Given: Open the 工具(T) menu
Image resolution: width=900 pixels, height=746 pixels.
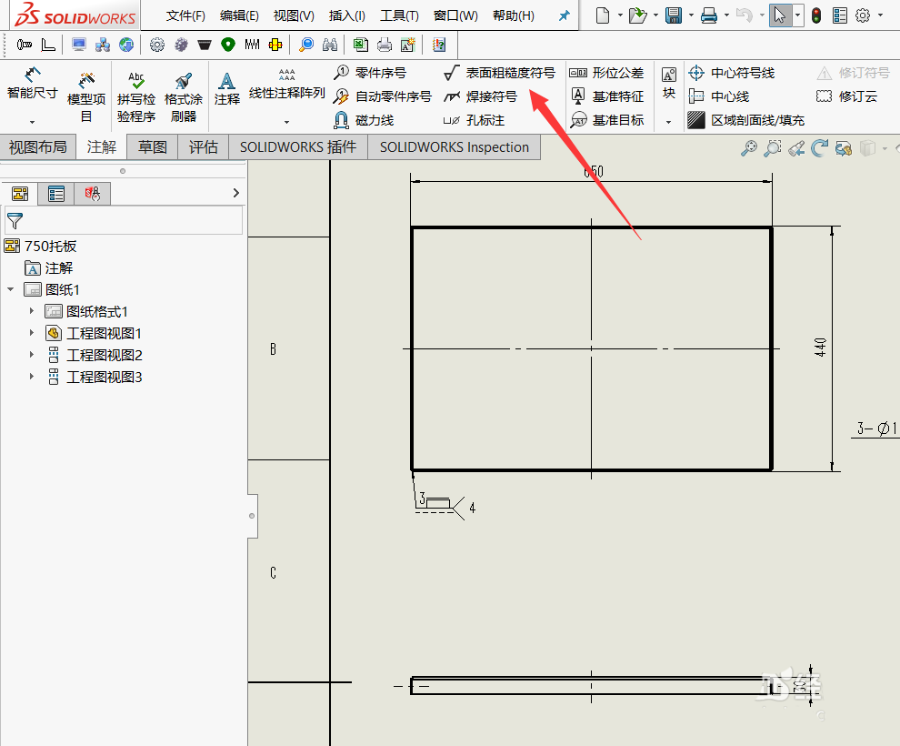Looking at the screenshot, I should (x=399, y=15).
